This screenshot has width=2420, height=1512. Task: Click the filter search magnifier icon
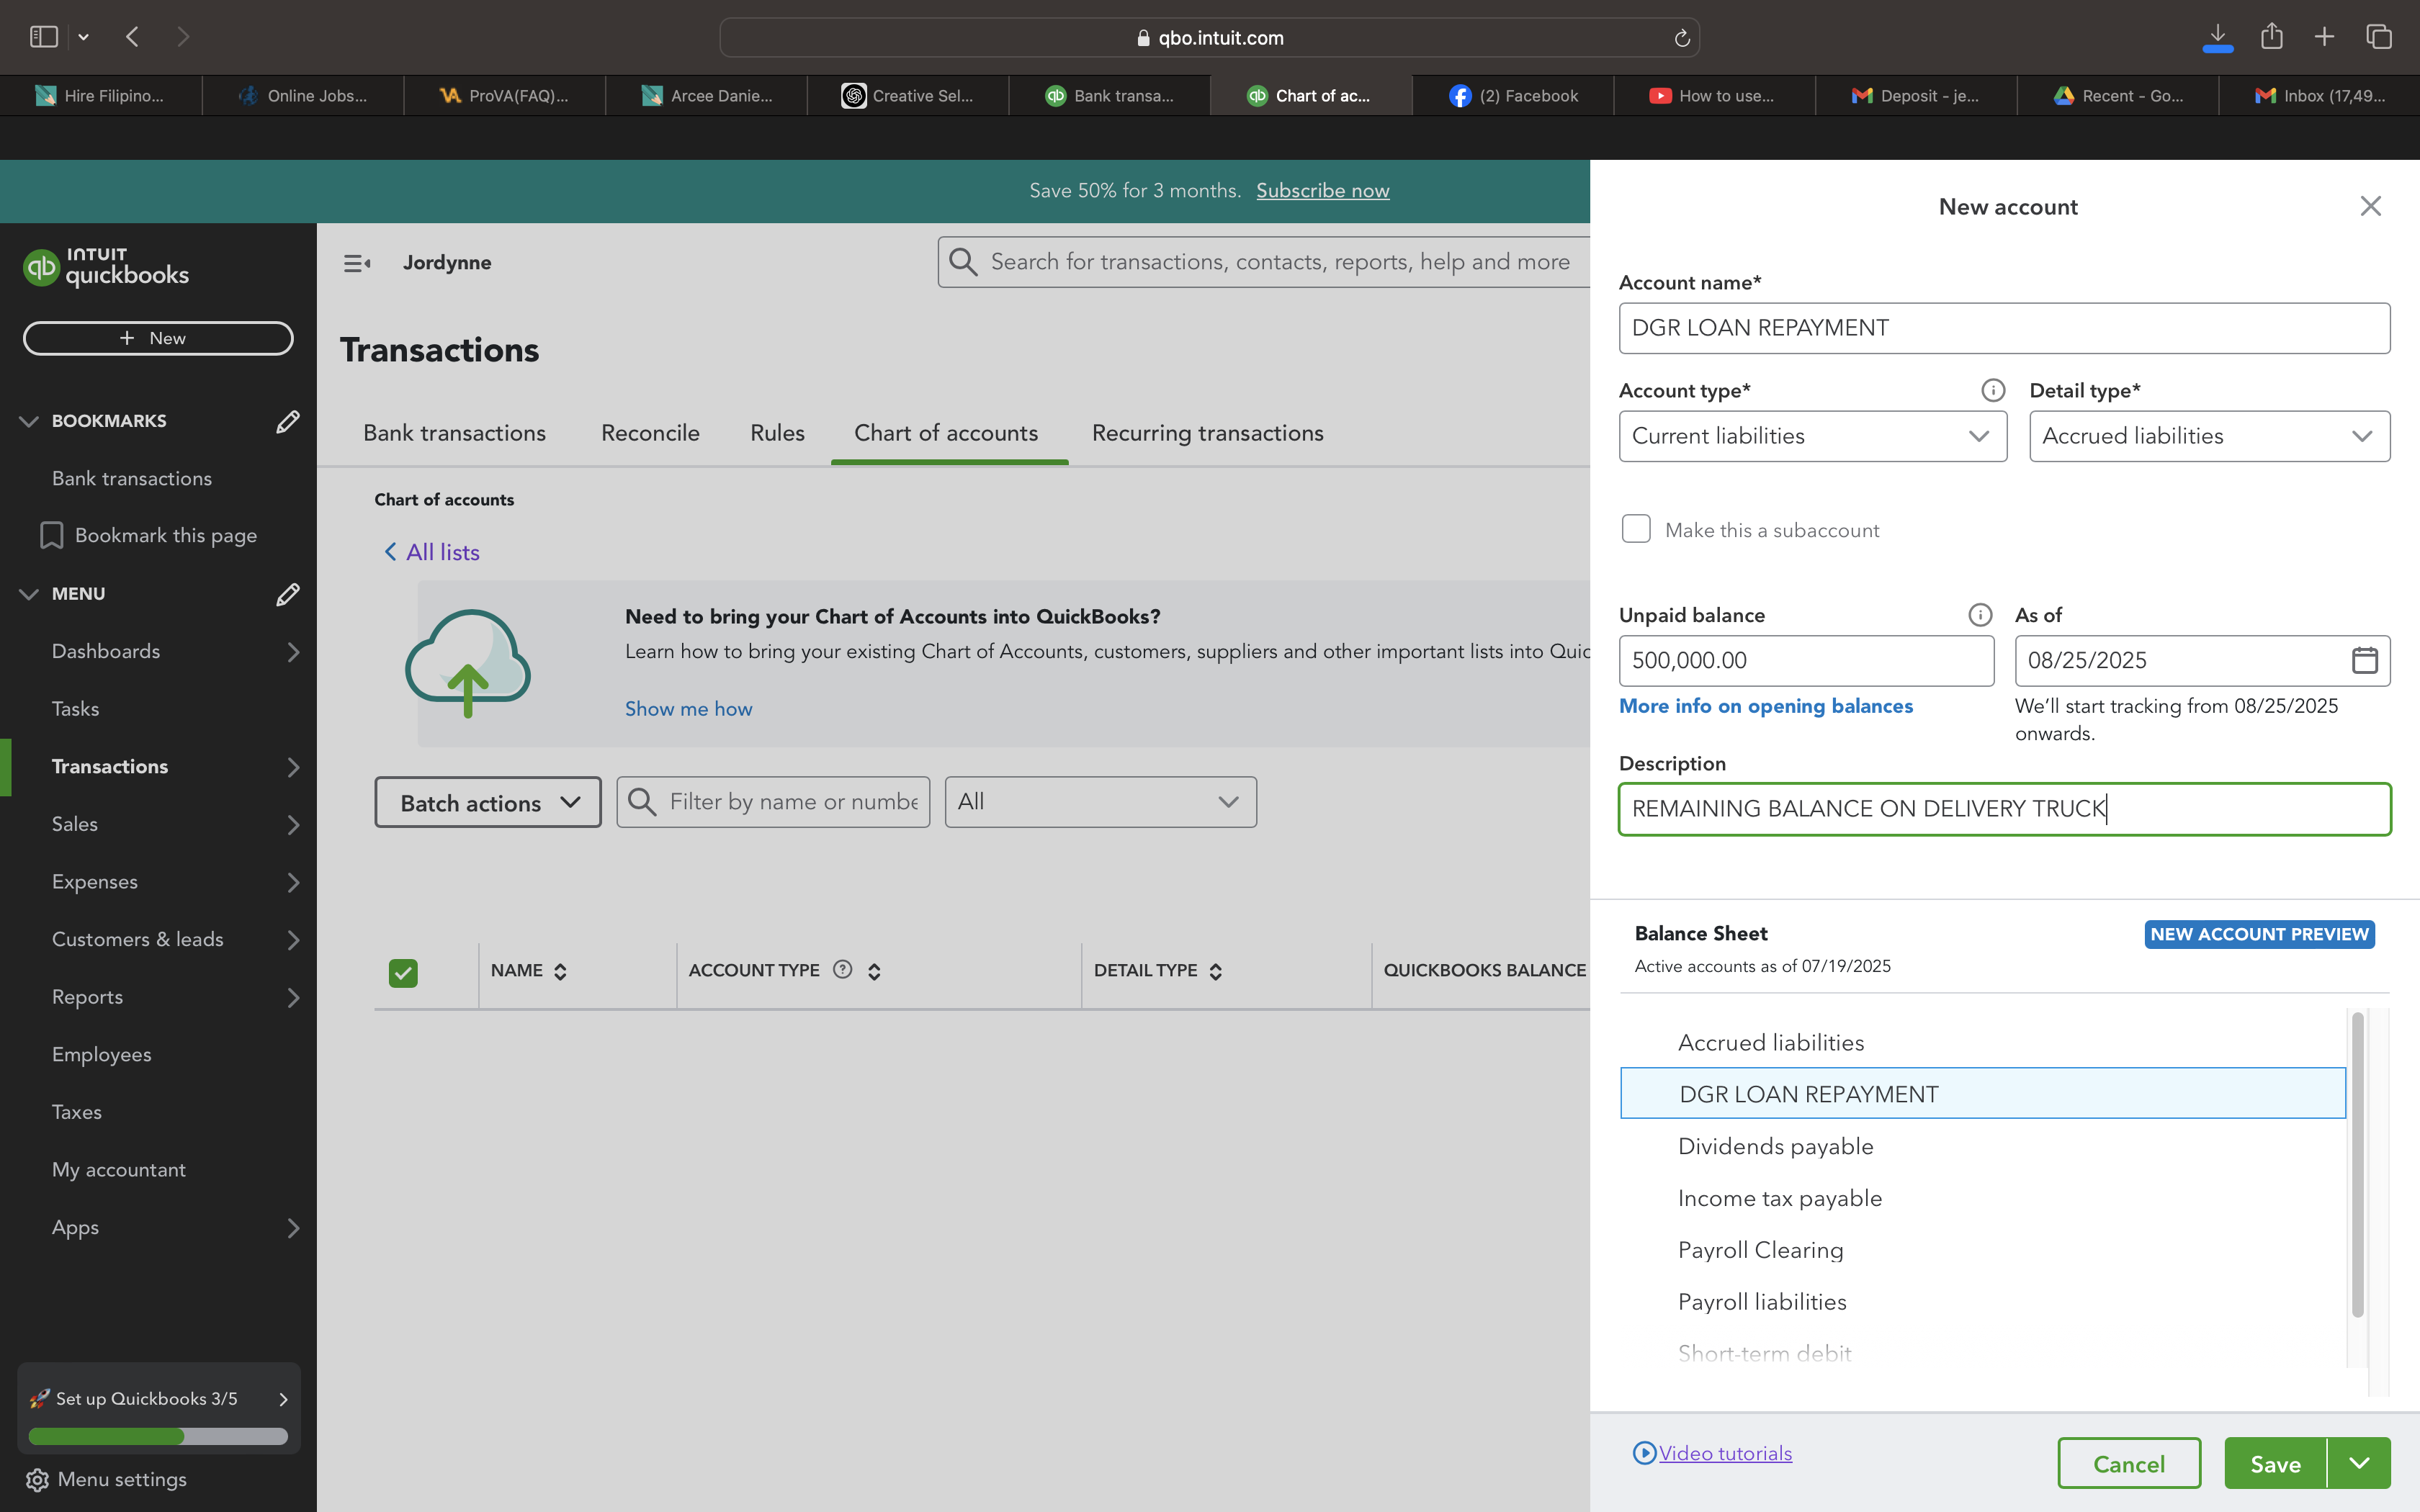coord(642,802)
